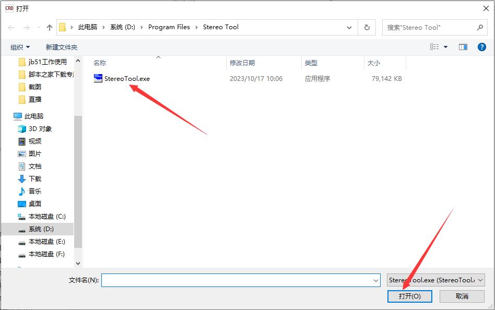Click the 应用程序 type cell
Viewport: 495px width, 310px height.
[x=317, y=79]
